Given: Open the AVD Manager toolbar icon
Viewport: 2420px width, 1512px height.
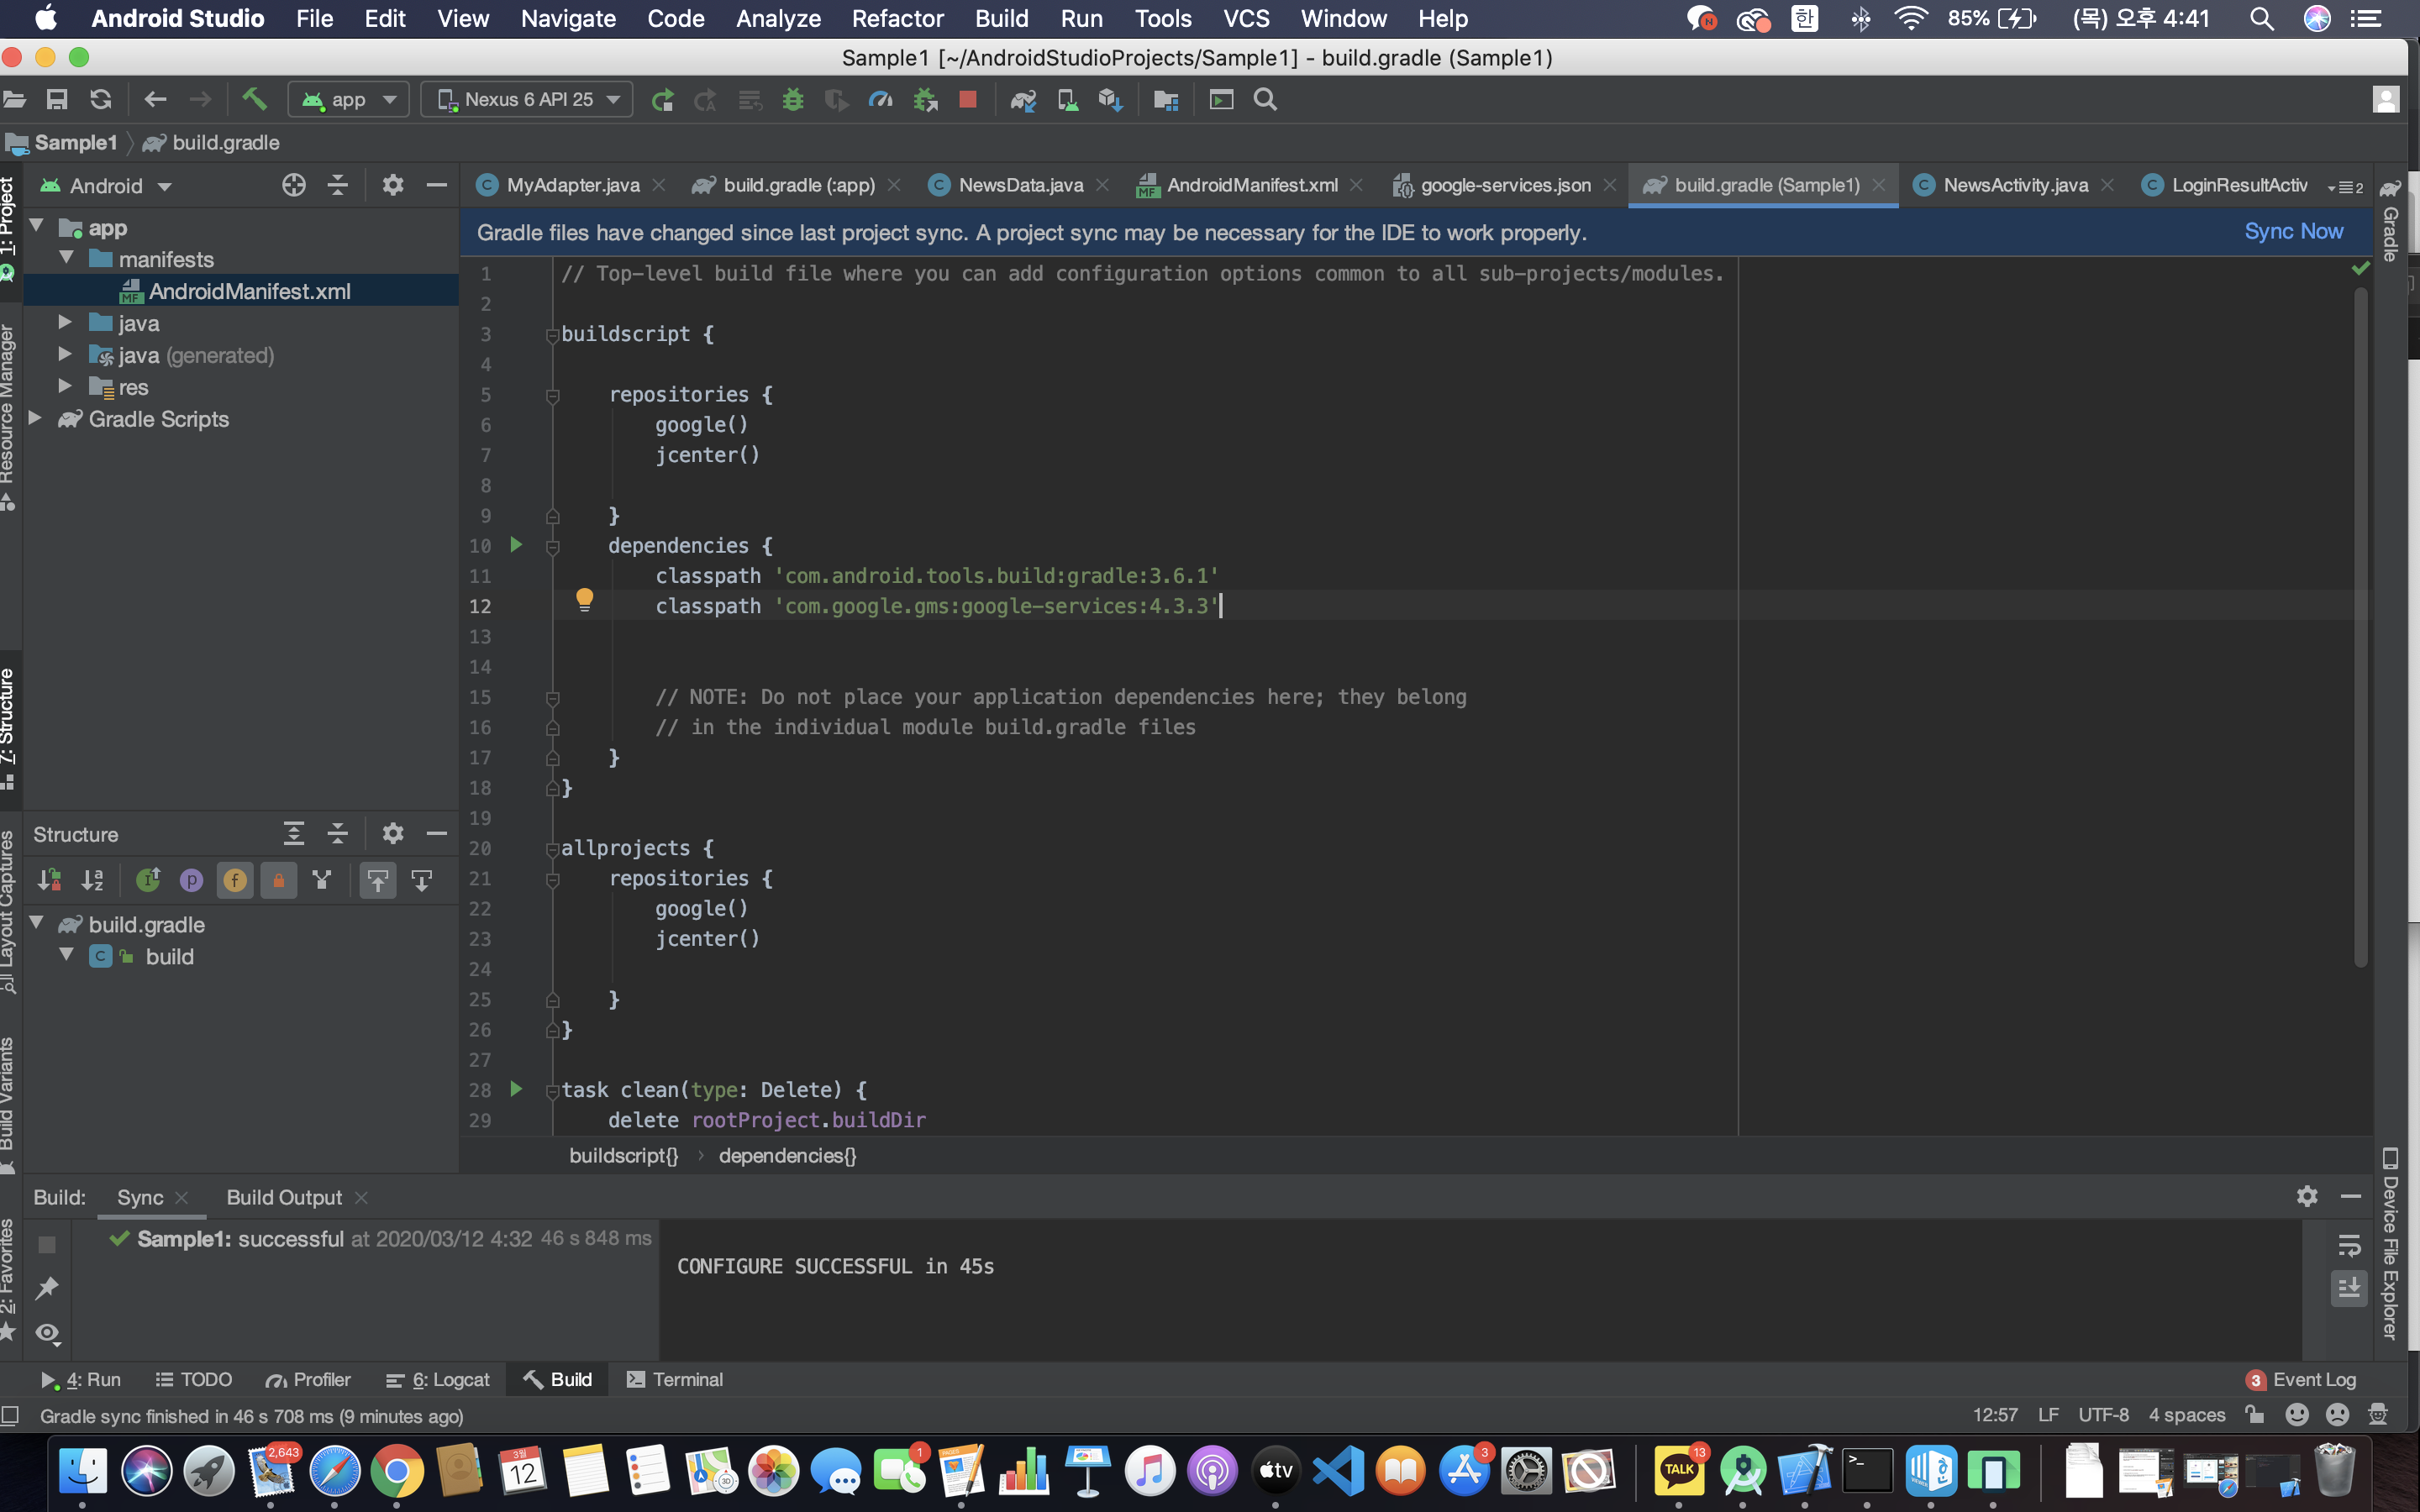Looking at the screenshot, I should click(1067, 99).
